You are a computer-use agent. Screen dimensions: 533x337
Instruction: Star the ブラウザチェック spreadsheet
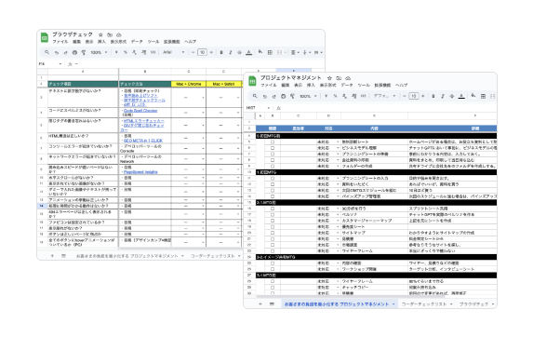[100, 34]
